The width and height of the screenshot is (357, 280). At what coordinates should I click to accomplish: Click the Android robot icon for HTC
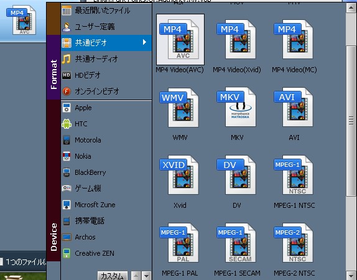click(x=67, y=124)
